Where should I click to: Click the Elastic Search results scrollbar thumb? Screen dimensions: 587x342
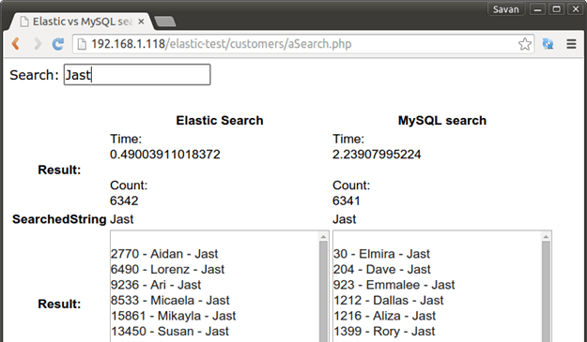click(x=323, y=291)
